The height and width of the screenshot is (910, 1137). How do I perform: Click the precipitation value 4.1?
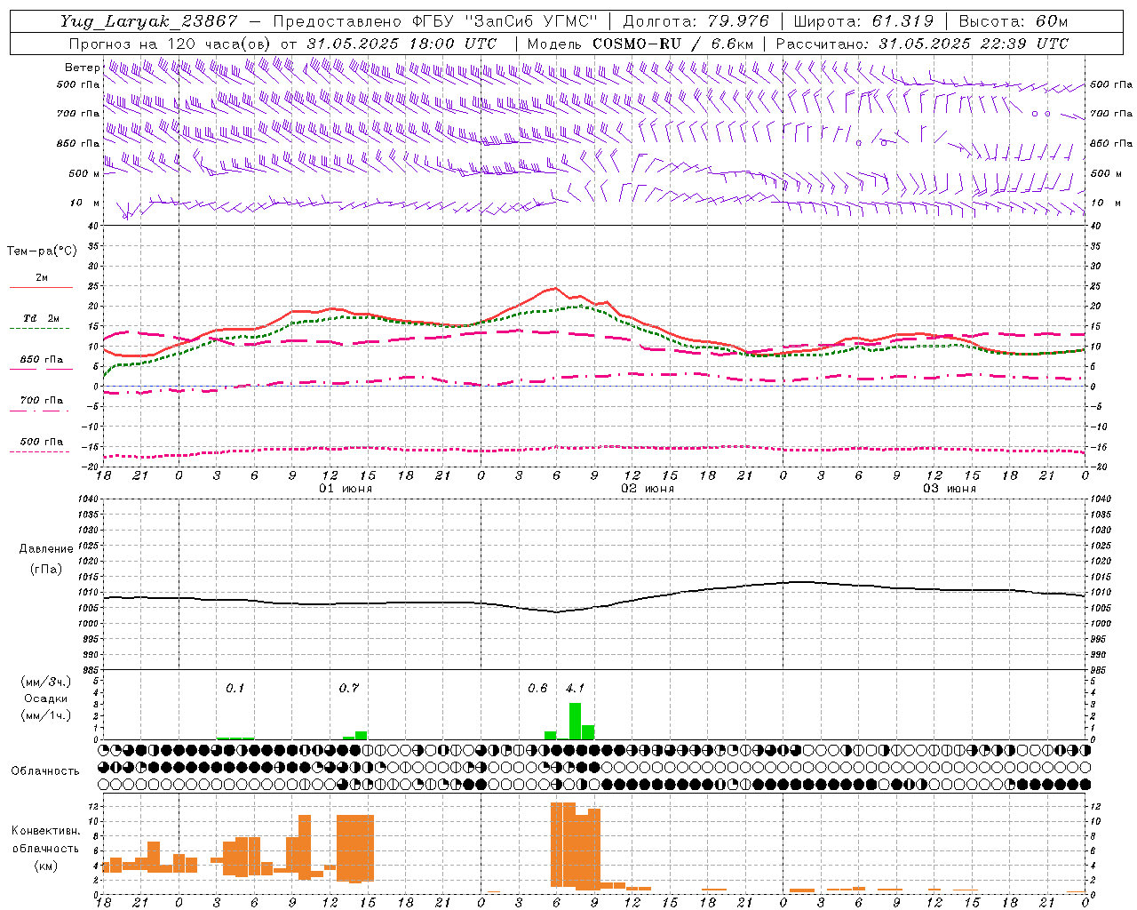575,688
